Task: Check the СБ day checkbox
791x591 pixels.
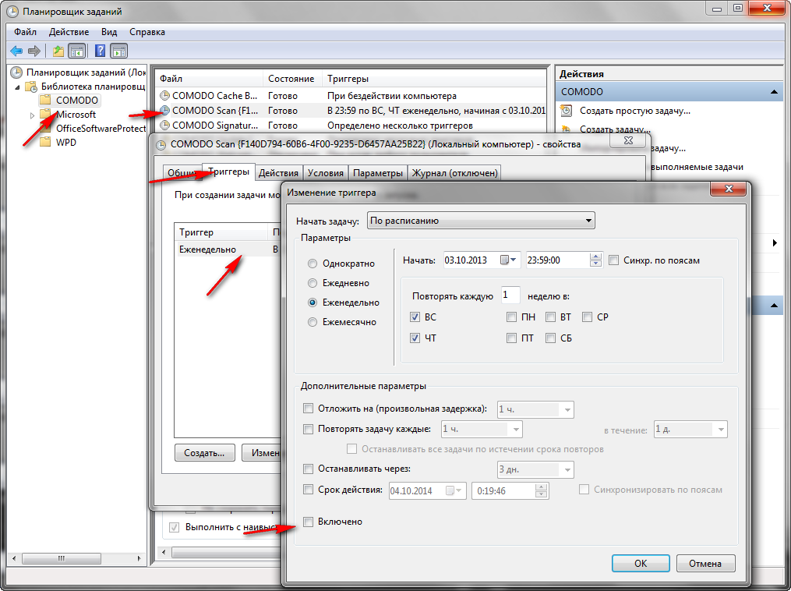Action: click(x=550, y=338)
